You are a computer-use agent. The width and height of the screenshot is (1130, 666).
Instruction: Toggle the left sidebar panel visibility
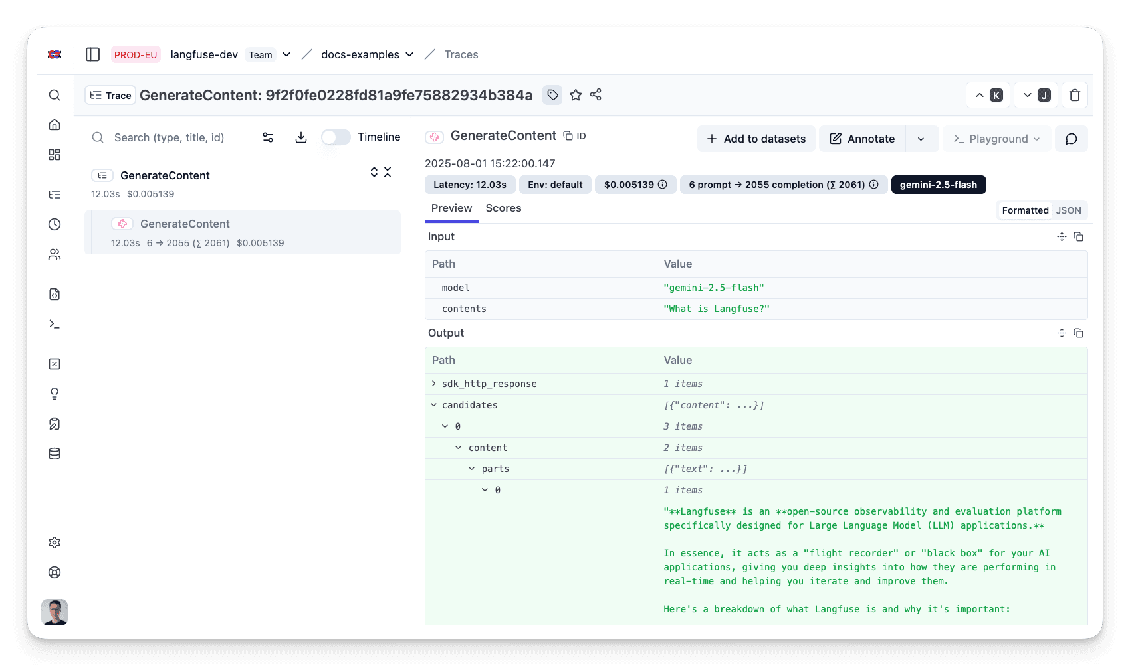tap(93, 54)
